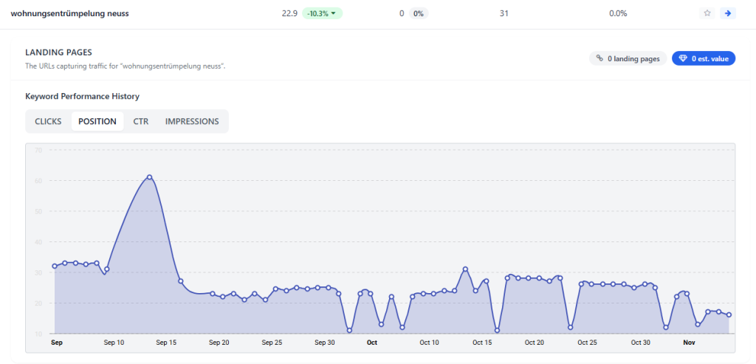The height and width of the screenshot is (364, 756).
Task: Click the last data point in November
Action: [729, 315]
